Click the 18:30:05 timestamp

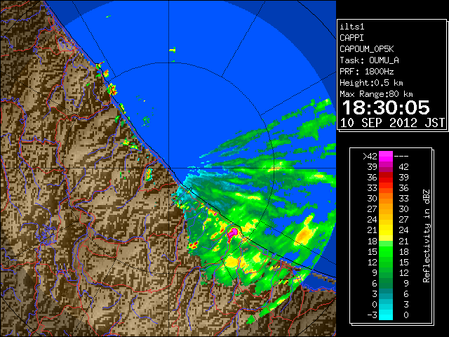click(386, 107)
